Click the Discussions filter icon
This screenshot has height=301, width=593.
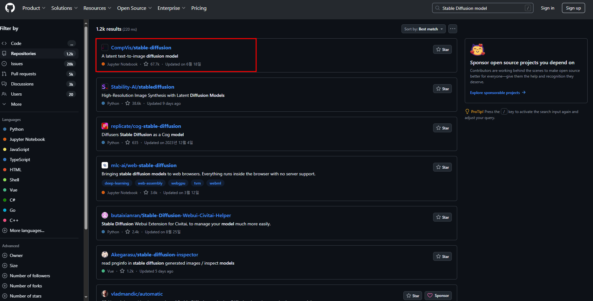click(x=4, y=84)
